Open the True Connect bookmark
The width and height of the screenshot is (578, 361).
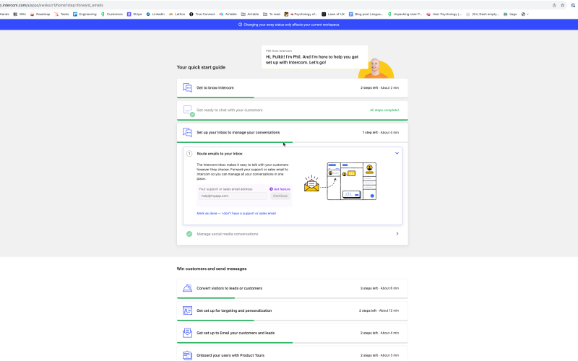point(202,14)
